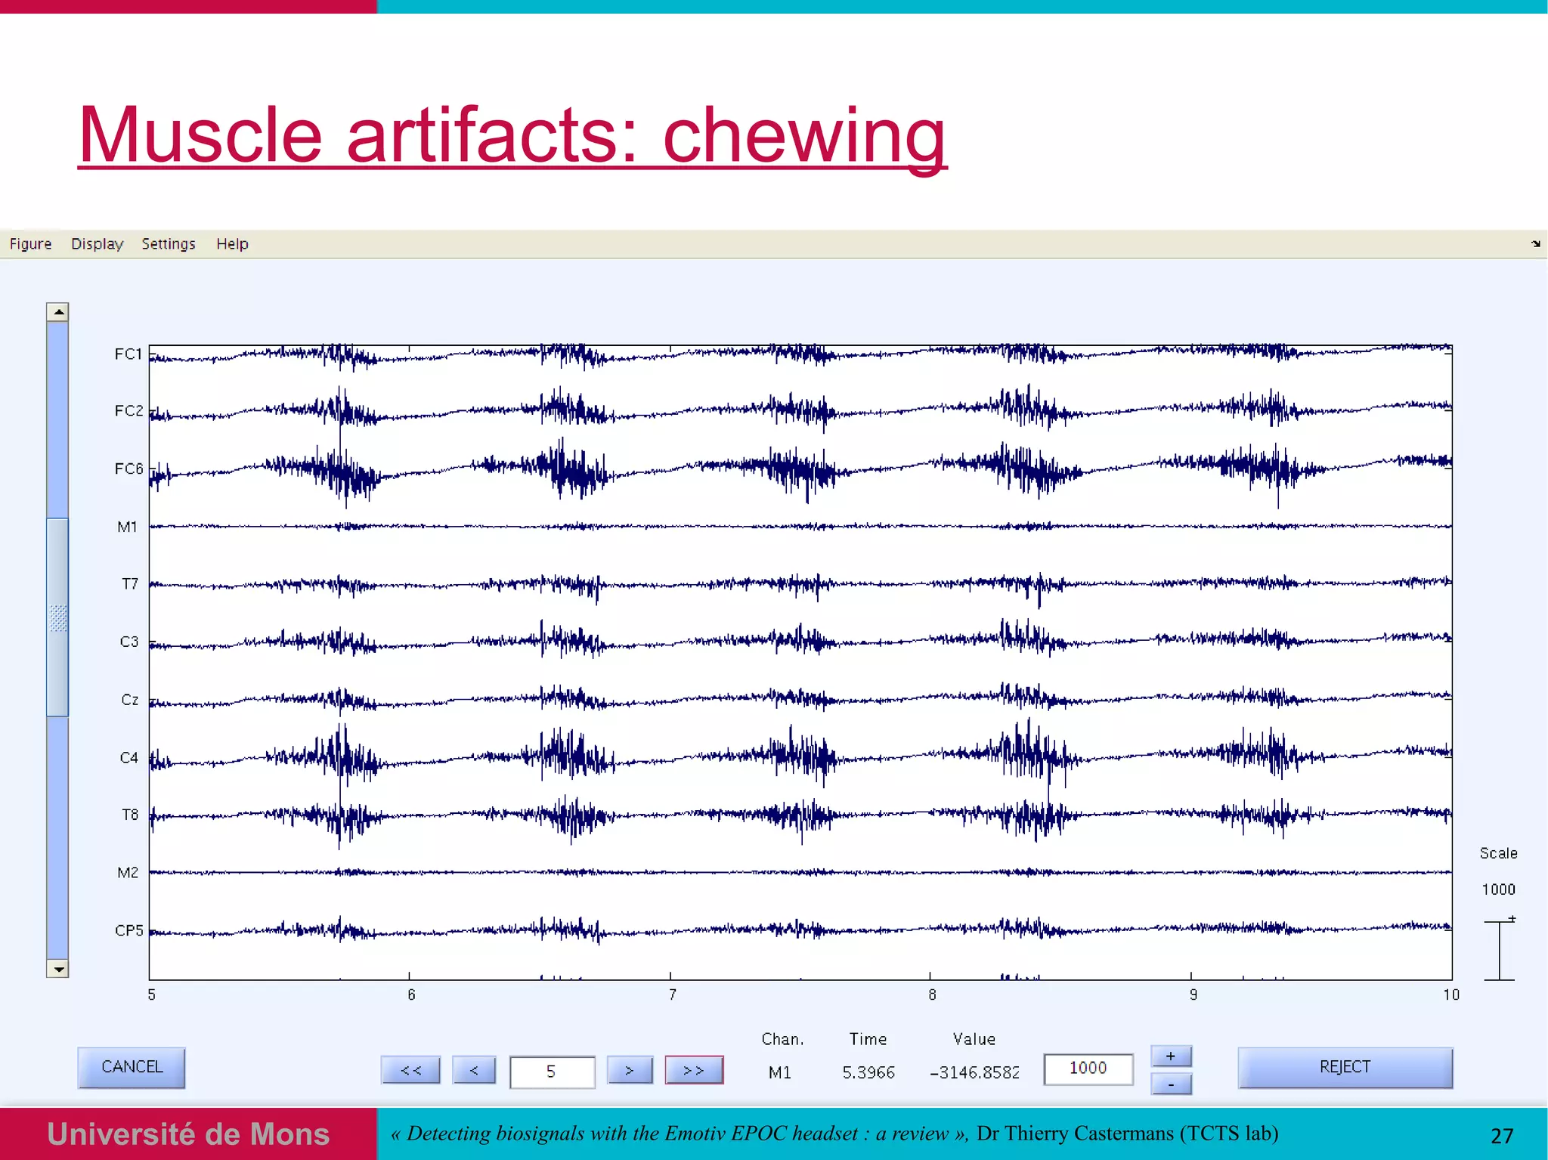This screenshot has height=1160, width=1548.
Task: Click the time position field showing 5
Action: click(x=552, y=1072)
